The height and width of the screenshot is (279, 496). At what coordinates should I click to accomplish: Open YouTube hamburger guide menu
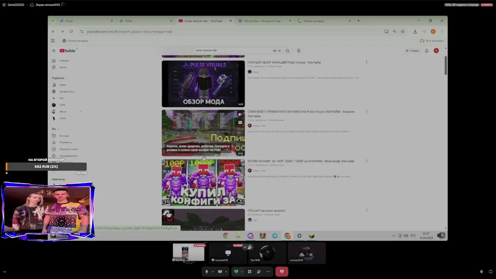pos(54,51)
